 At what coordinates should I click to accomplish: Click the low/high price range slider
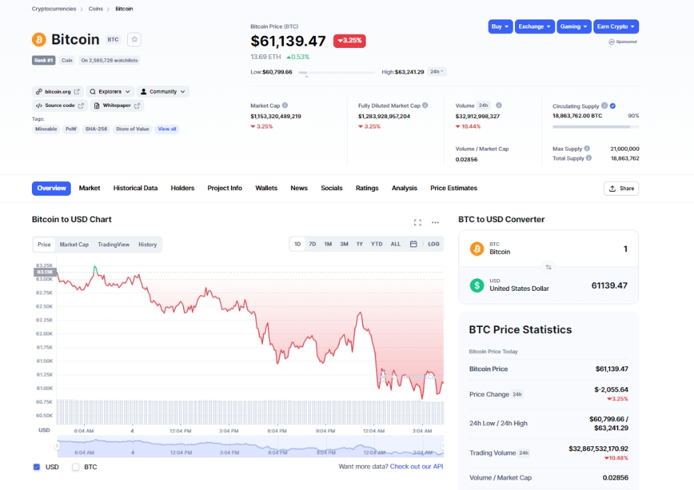coord(337,72)
